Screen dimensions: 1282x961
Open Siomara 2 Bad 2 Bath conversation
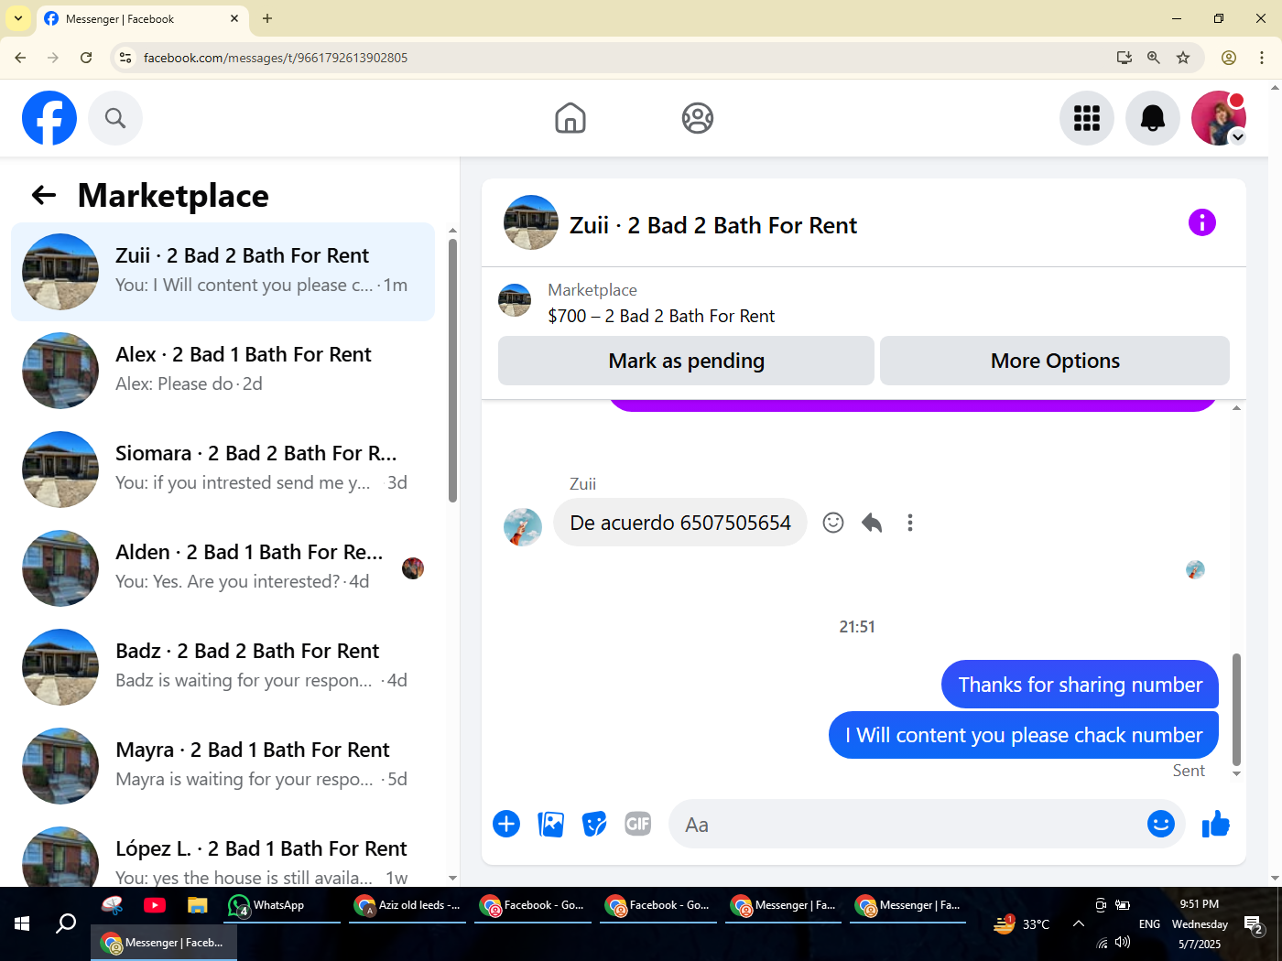pyautogui.click(x=223, y=470)
